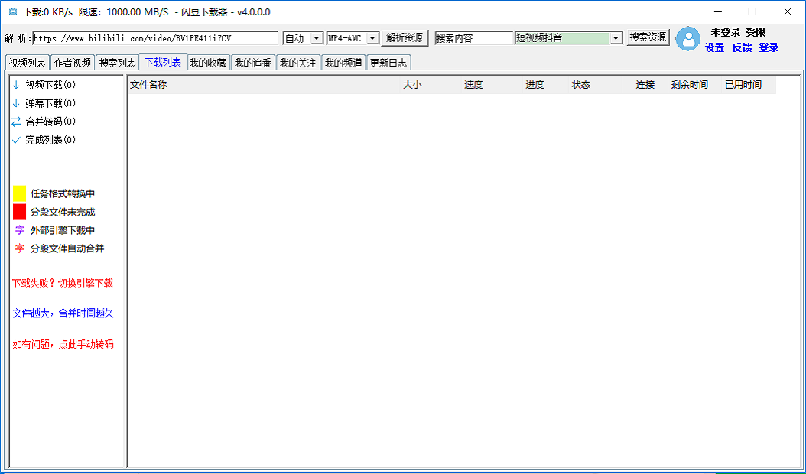Open 设置 from the top right
This screenshot has height=474, width=806.
(x=715, y=47)
